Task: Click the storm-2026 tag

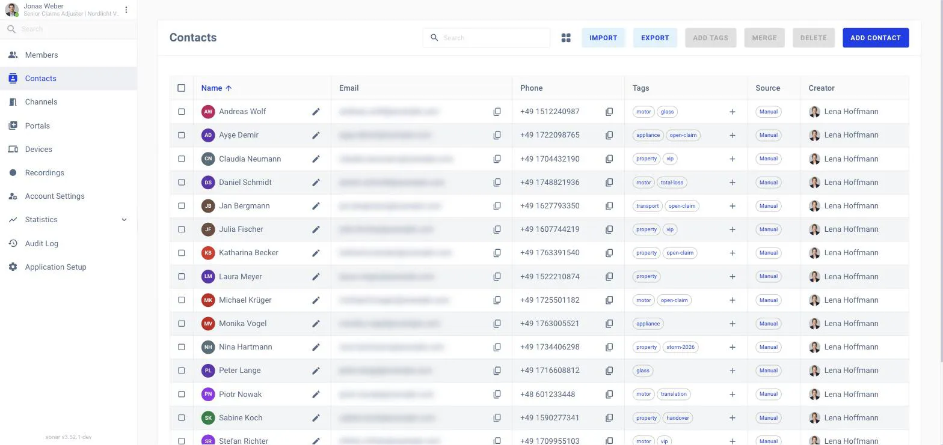Action: click(x=680, y=347)
